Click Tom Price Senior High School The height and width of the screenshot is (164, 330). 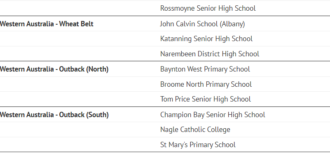coord(206,99)
